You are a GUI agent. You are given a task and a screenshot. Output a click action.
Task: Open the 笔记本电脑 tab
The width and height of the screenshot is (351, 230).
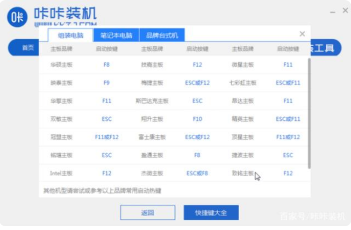(x=116, y=35)
